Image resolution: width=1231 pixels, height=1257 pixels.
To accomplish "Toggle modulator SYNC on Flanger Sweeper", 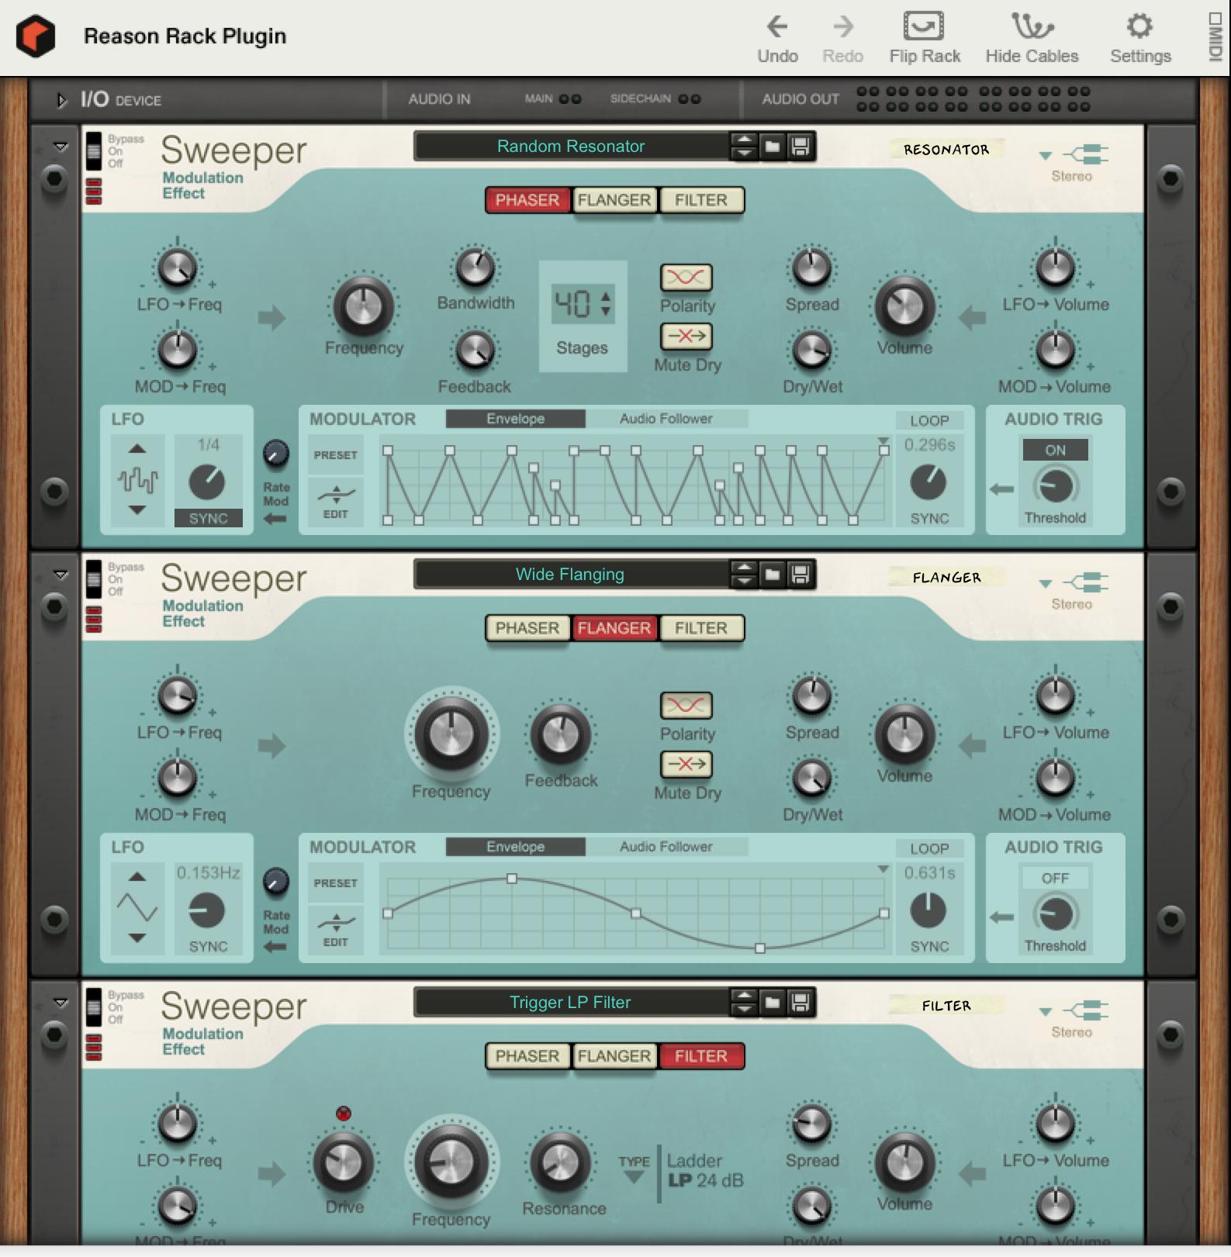I will 929,946.
